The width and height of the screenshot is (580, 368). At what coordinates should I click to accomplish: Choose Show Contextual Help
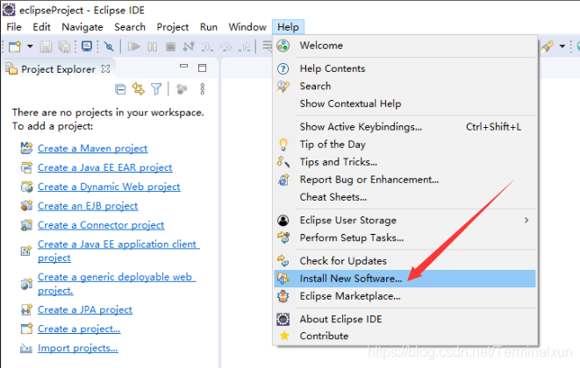pyautogui.click(x=405, y=103)
